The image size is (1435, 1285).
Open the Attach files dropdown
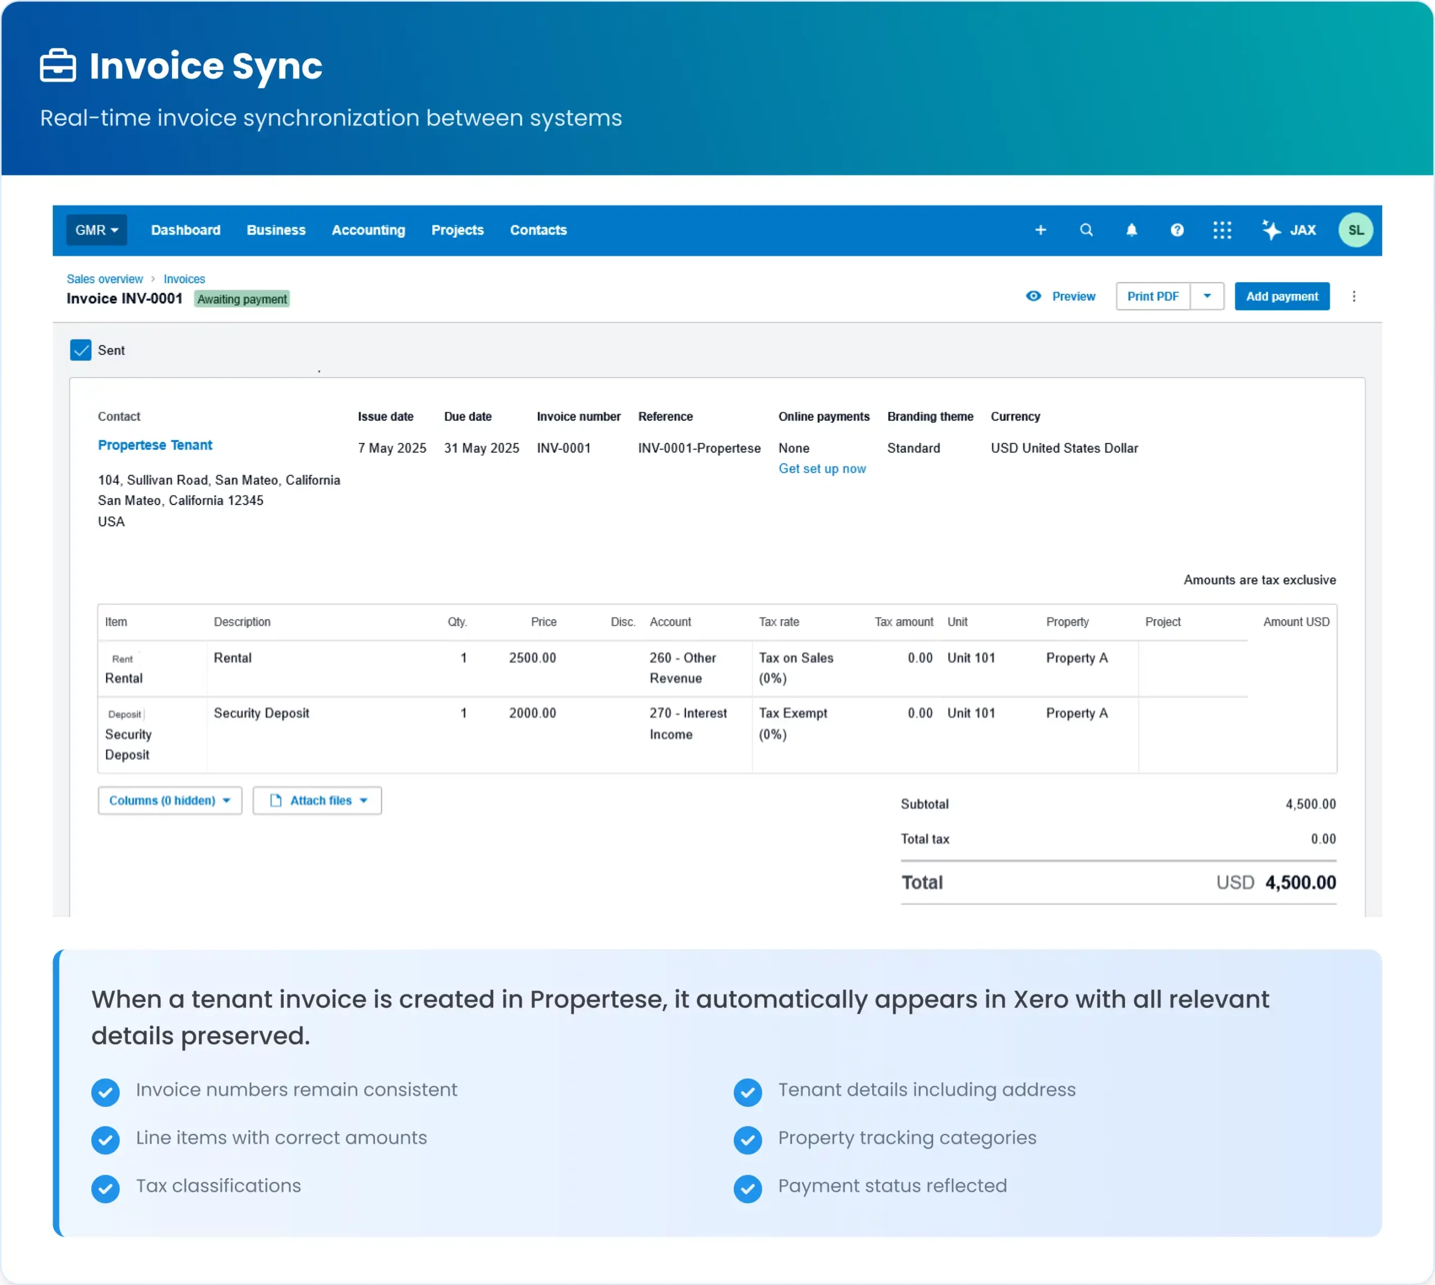[x=317, y=800]
